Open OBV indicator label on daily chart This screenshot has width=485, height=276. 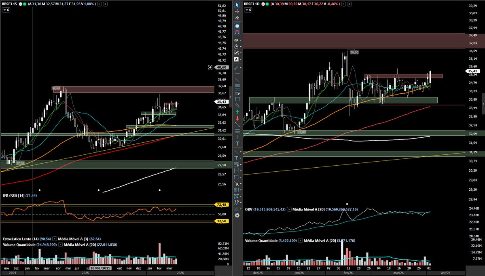249,210
